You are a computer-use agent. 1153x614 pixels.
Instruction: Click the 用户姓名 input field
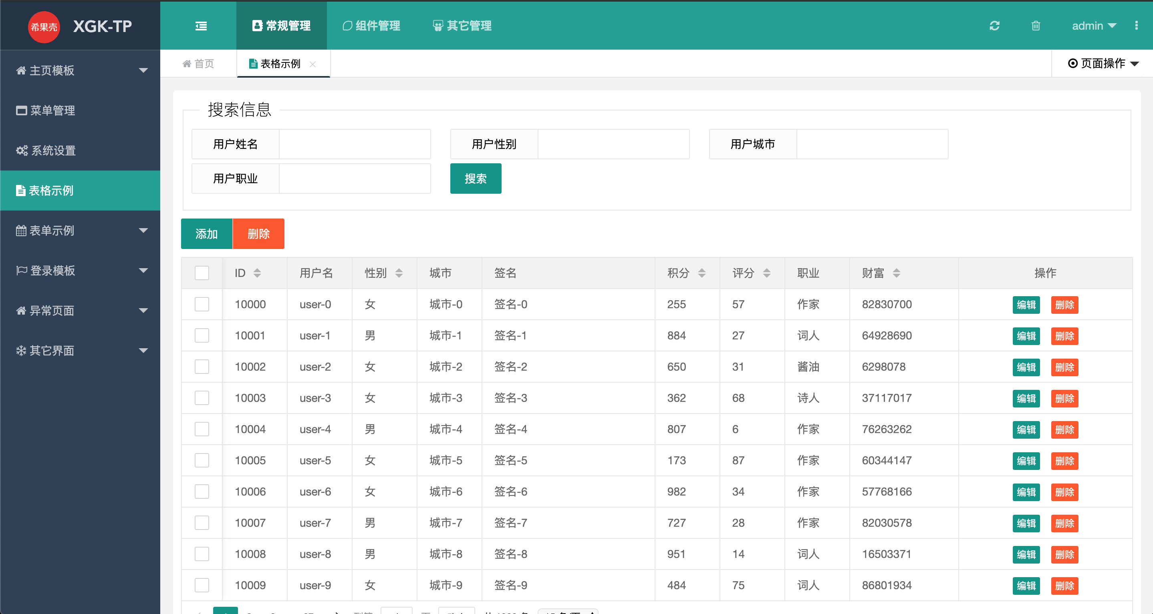click(x=355, y=144)
